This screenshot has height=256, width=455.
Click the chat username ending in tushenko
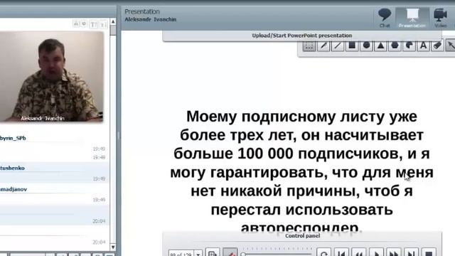tap(12, 168)
